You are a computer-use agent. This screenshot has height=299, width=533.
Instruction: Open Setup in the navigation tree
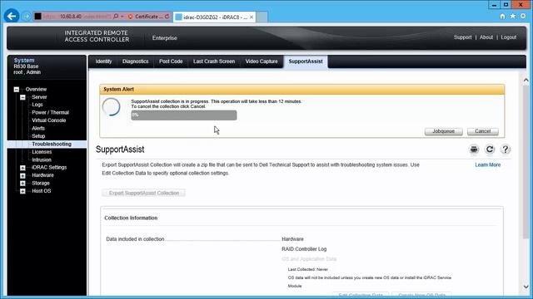[x=38, y=136]
